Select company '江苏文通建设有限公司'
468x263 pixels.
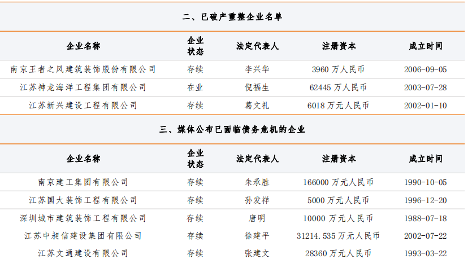tap(83, 253)
